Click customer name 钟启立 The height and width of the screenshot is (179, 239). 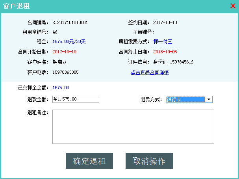pyautogui.click(x=59, y=62)
